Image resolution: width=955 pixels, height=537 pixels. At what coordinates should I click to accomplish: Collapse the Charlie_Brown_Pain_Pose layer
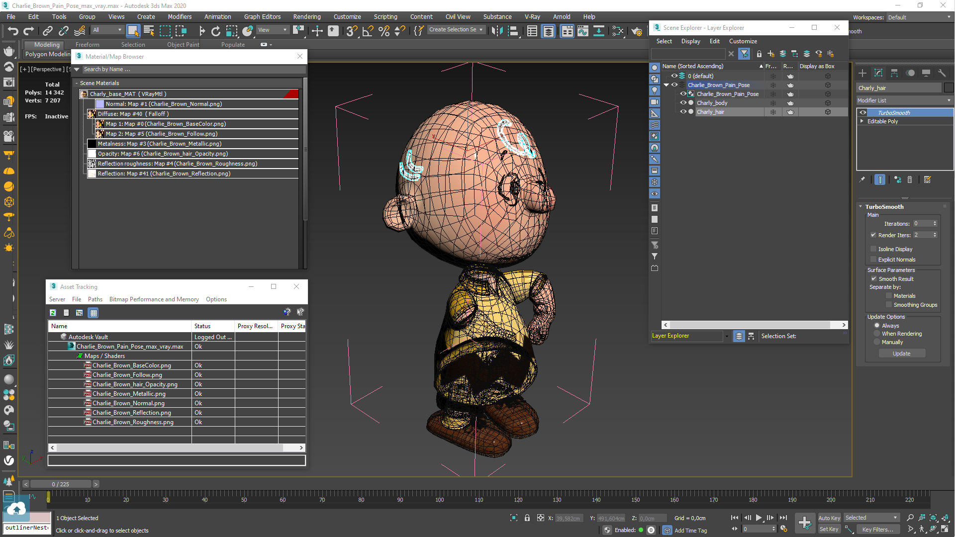[666, 85]
